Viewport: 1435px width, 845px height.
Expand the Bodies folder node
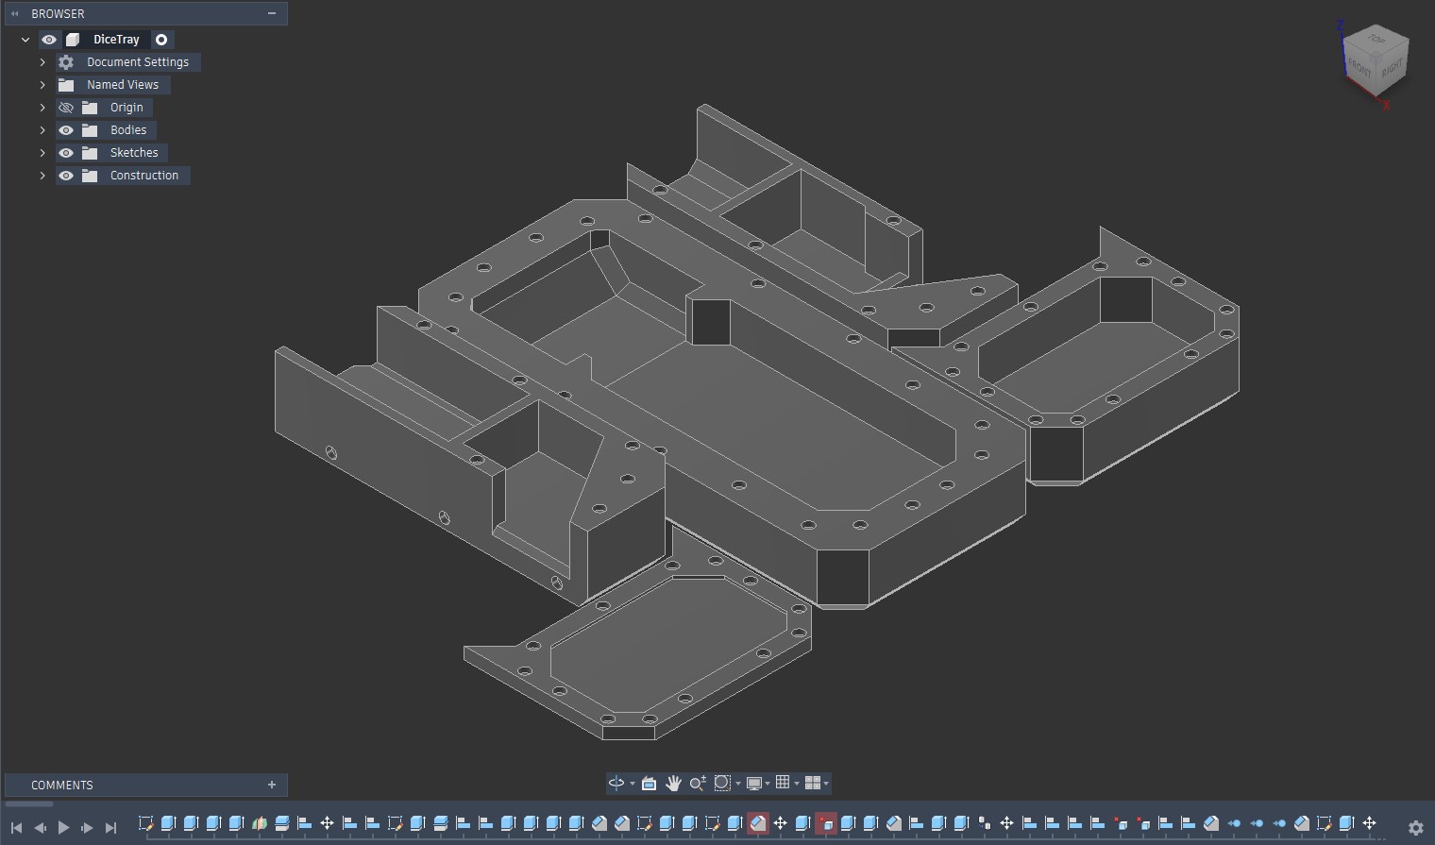click(42, 130)
